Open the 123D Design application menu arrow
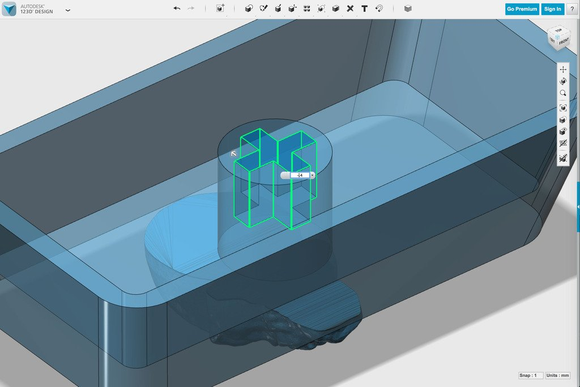The image size is (580, 387). 68,10
